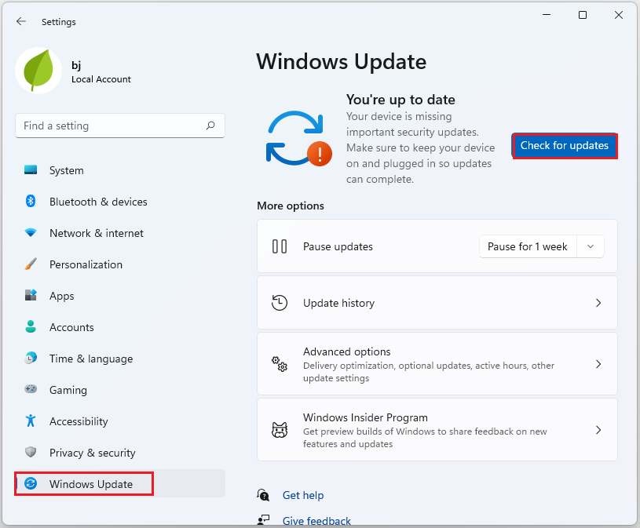The width and height of the screenshot is (640, 528).
Task: Select Windows Update in the sidebar
Action: point(120,483)
